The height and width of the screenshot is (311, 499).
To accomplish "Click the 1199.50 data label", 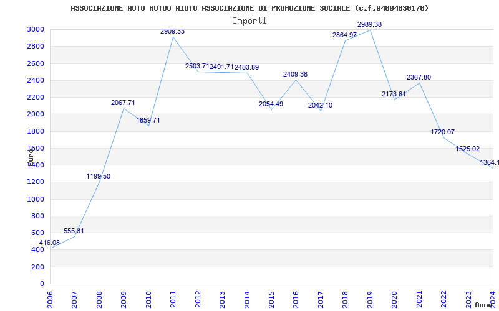I will click(99, 176).
